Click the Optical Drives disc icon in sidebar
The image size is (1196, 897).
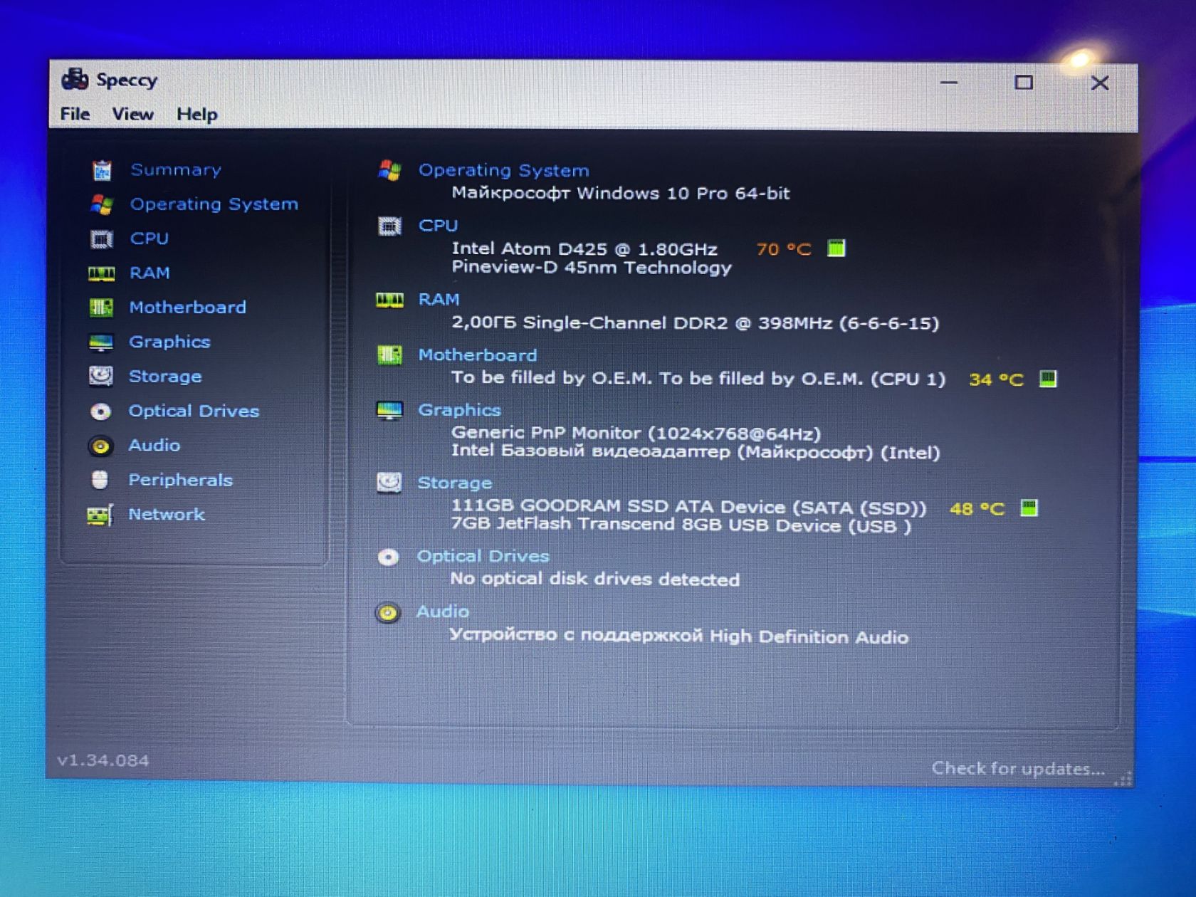100,411
